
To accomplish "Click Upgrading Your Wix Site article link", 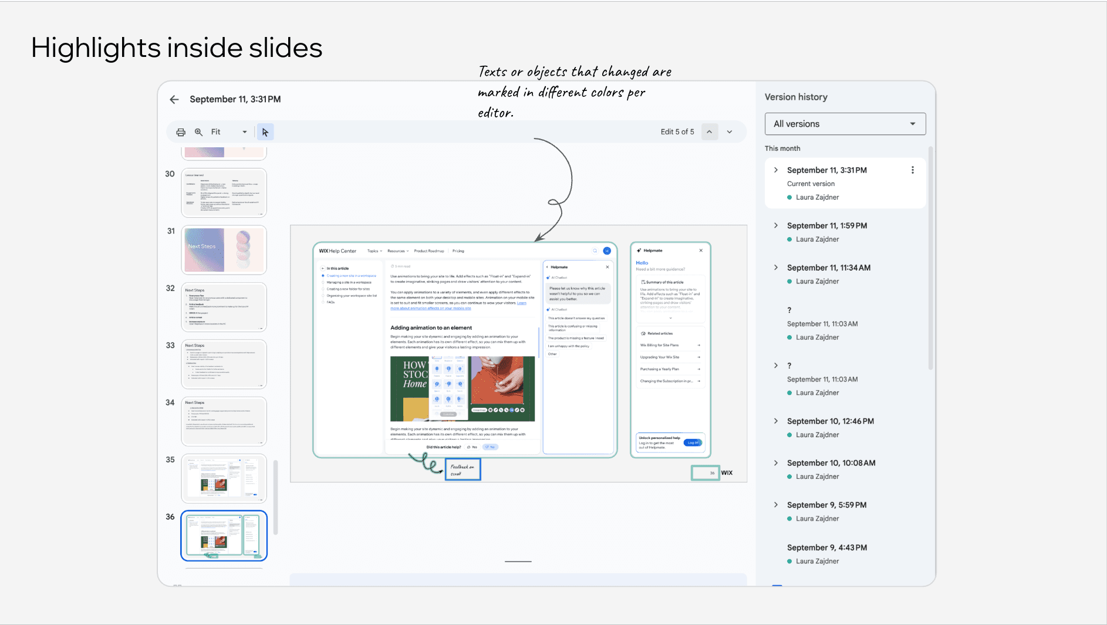I will 670,357.
